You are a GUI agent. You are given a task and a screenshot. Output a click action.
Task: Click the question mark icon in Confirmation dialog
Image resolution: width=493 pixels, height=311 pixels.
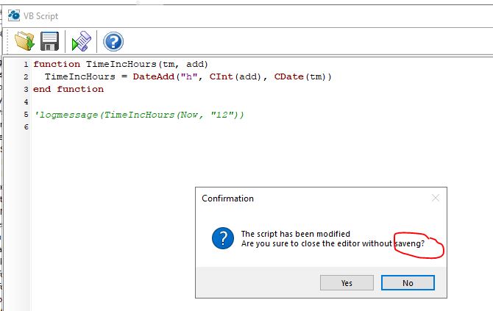[222, 238]
